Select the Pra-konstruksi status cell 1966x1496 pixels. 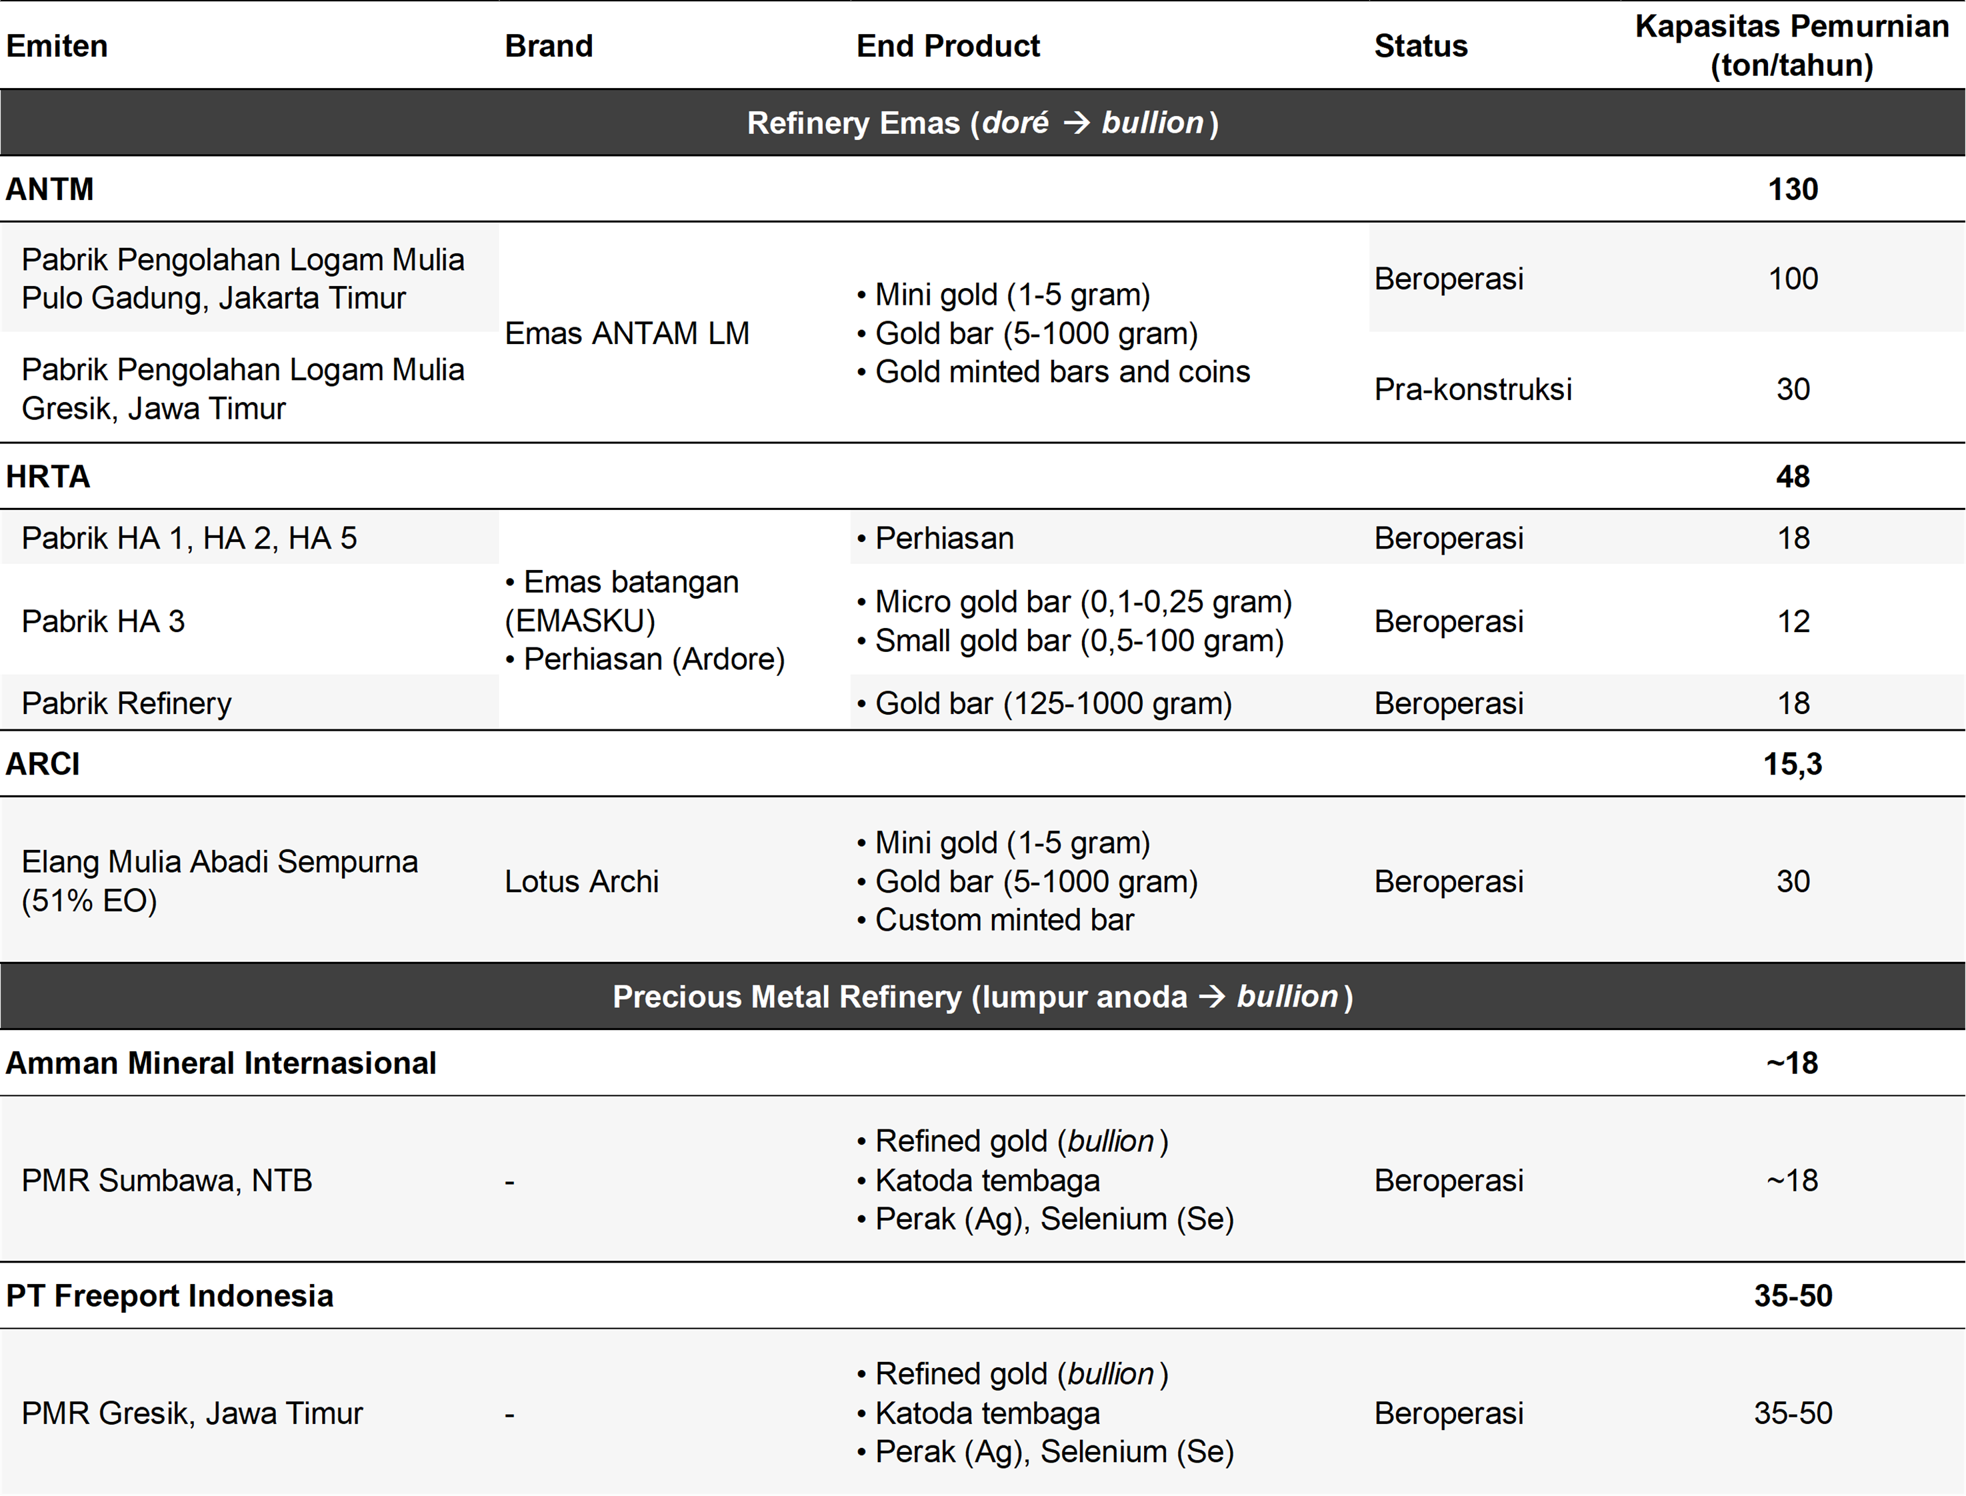1473,389
